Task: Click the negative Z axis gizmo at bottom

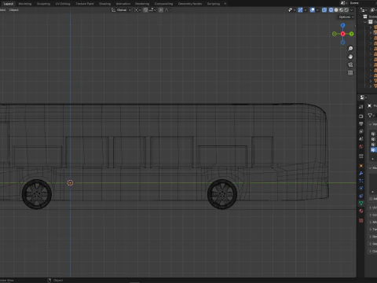Action: 343,42
